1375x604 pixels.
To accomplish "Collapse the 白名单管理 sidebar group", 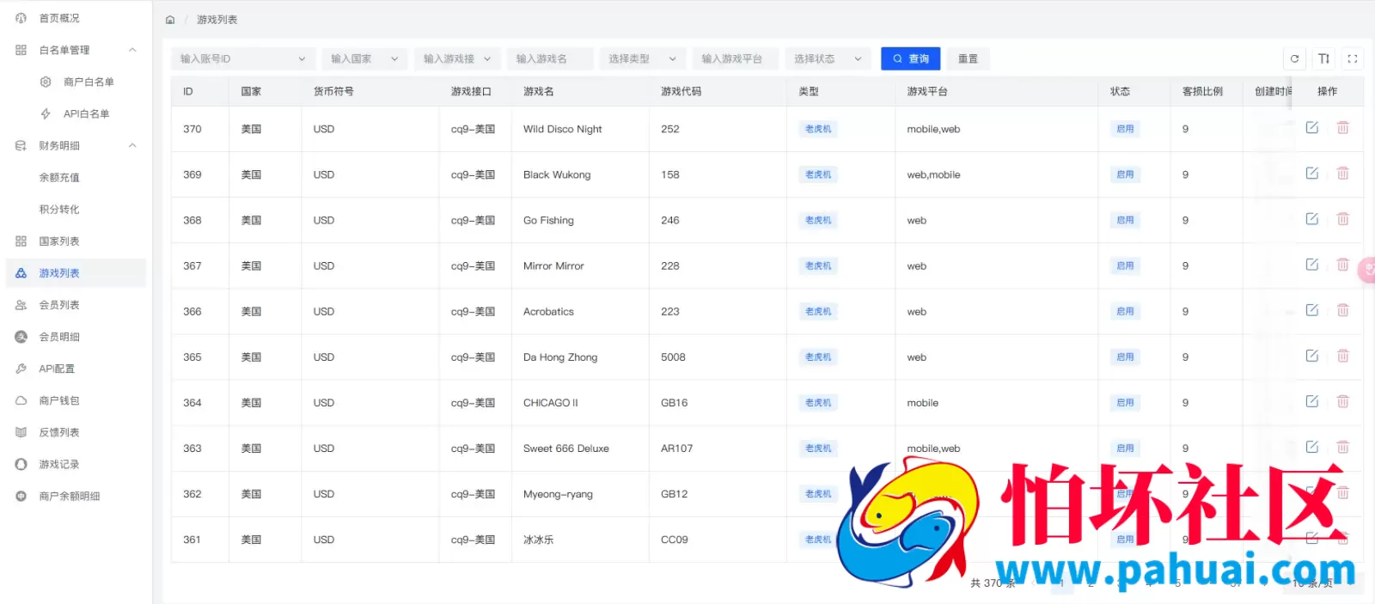I will [76, 50].
